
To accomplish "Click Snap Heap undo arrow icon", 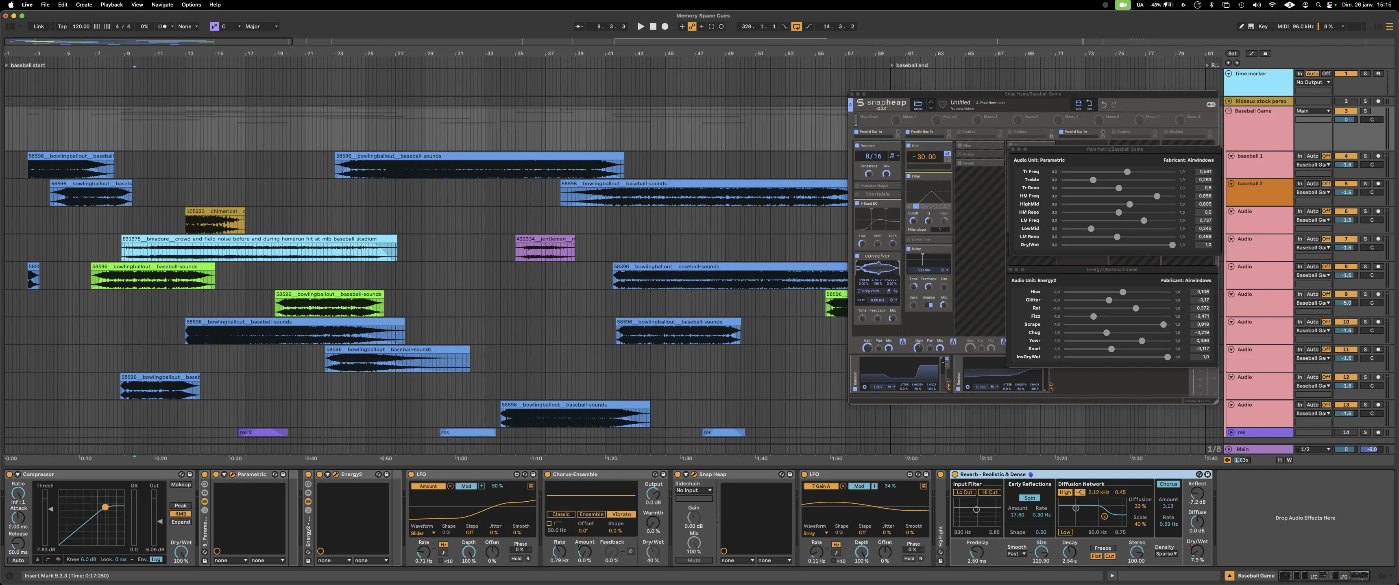I will pos(1104,104).
